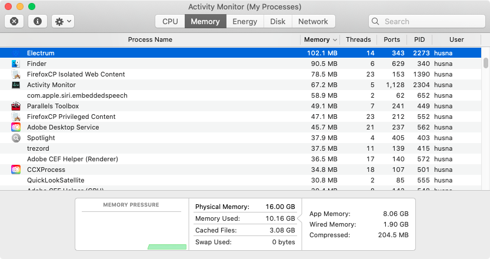The image size is (490, 259).
Task: Select the Activity Monitor process name
Action: pyautogui.click(x=51, y=85)
